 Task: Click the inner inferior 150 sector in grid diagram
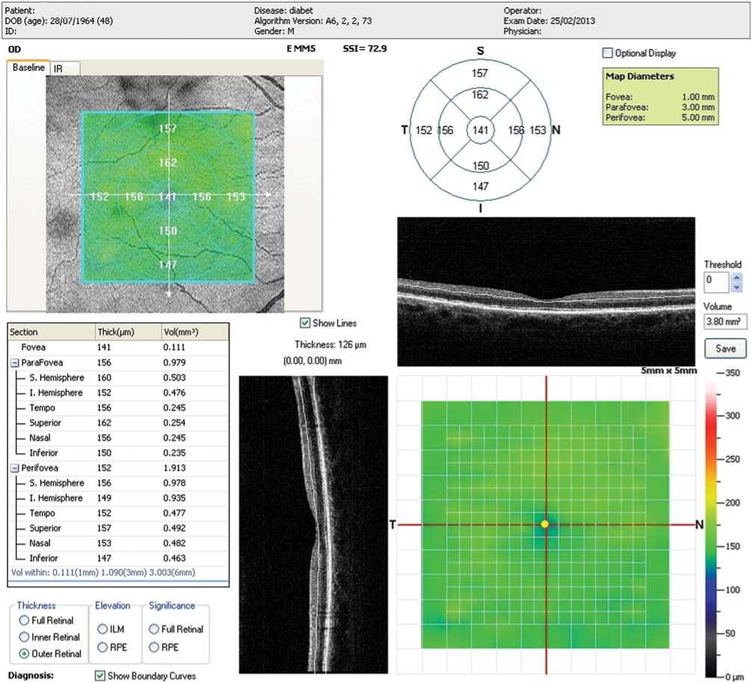[x=480, y=166]
